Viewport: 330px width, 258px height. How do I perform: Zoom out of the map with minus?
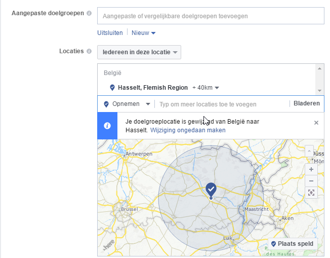point(311,181)
